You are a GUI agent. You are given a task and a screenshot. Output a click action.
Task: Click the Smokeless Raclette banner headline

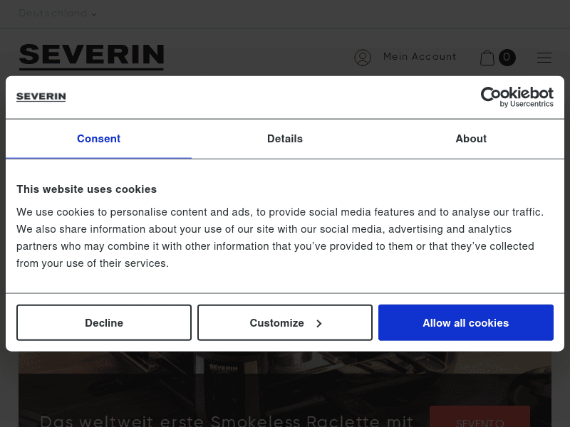click(227, 421)
